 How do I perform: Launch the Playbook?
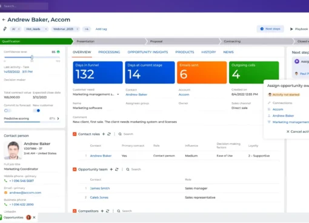[299, 29]
